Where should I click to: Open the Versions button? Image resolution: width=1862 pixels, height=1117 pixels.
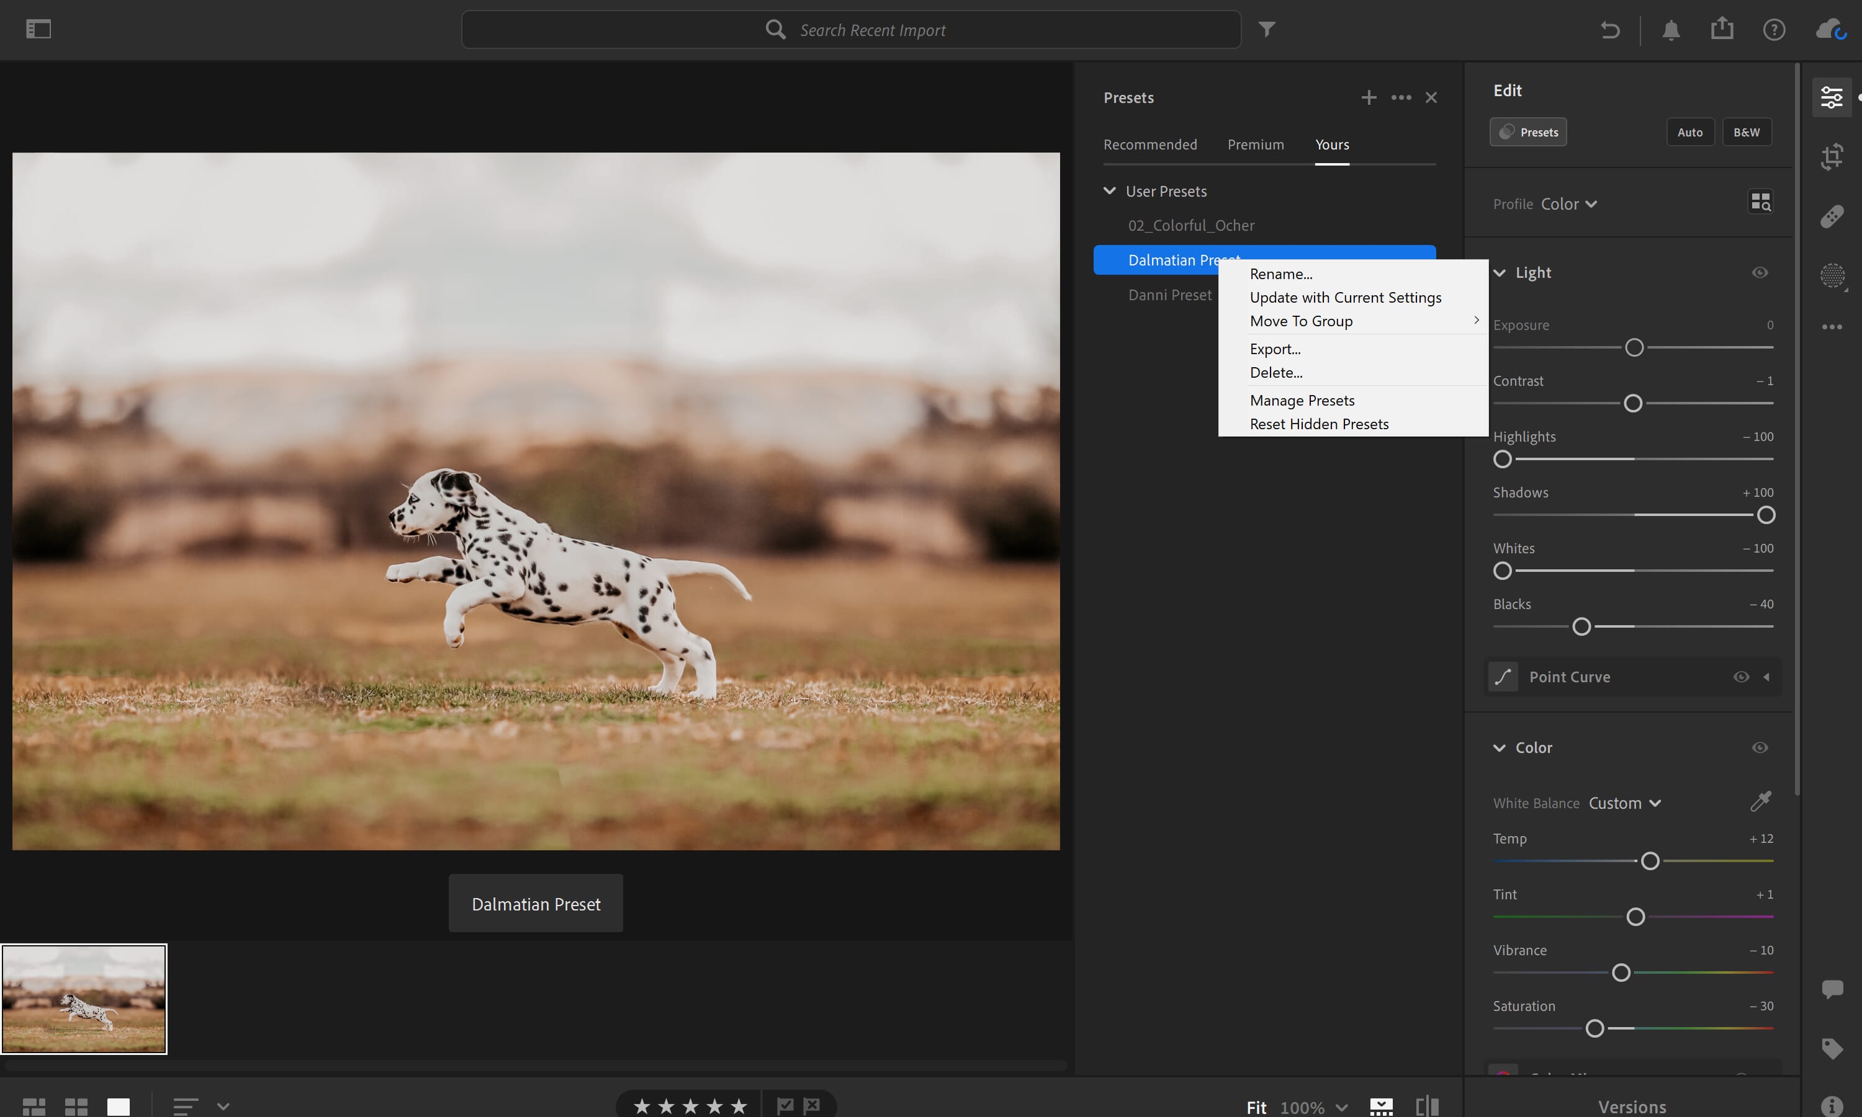click(1632, 1106)
